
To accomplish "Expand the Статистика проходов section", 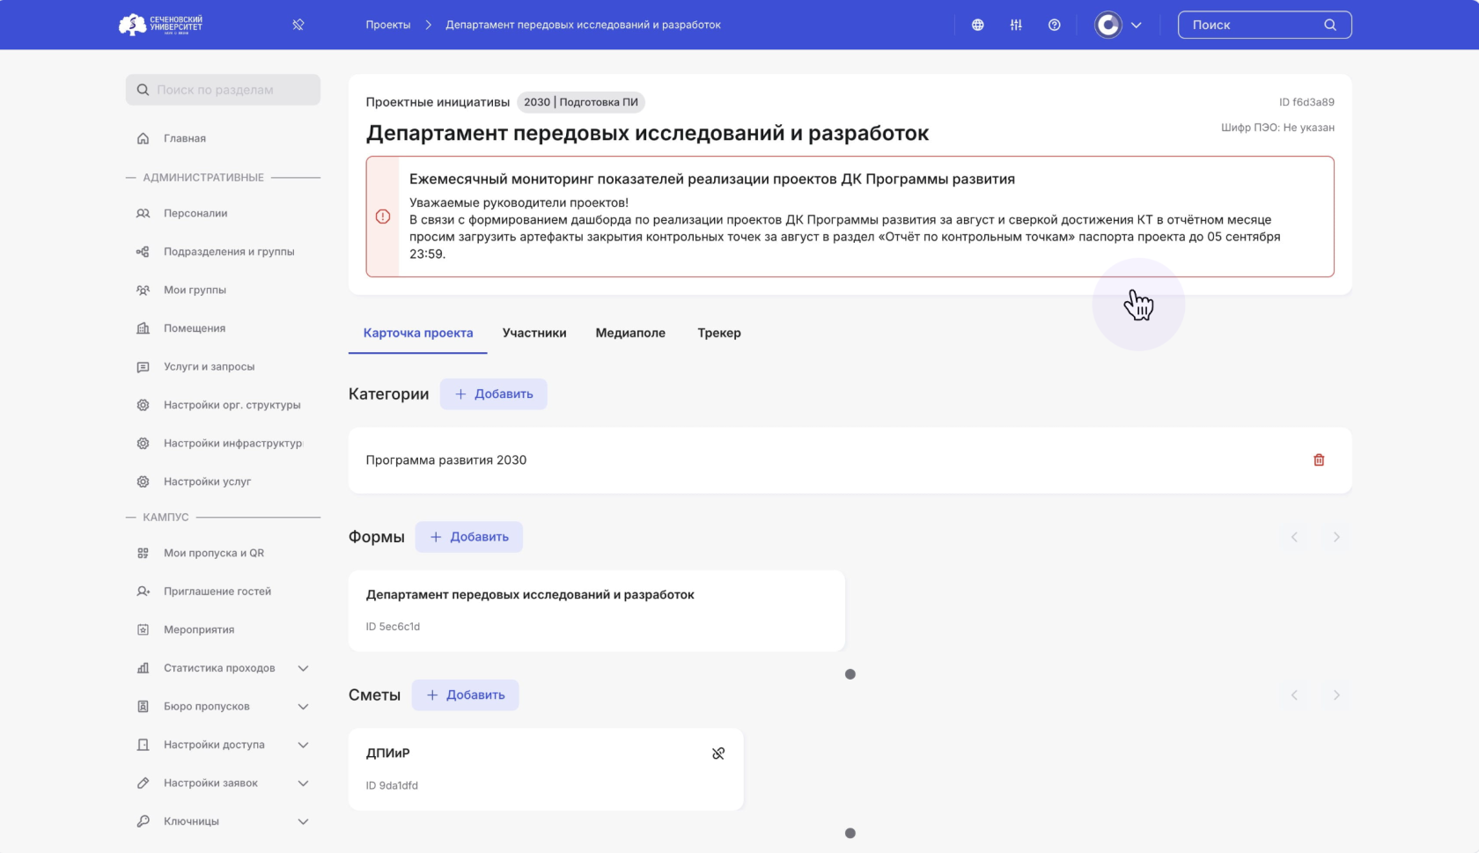I will pyautogui.click(x=304, y=667).
